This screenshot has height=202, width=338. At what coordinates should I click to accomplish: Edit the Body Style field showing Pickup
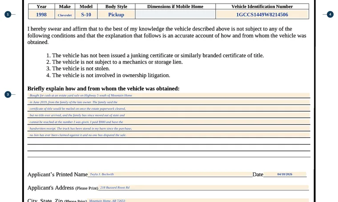tap(116, 15)
